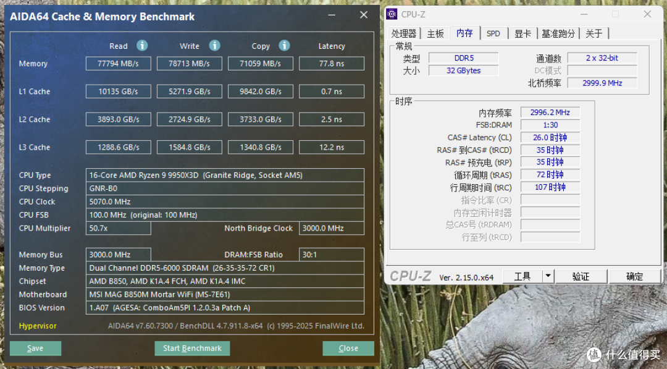Click the CPU Clock value 5070.0 MHz
Viewport: 667px width, 369px height.
click(x=225, y=201)
